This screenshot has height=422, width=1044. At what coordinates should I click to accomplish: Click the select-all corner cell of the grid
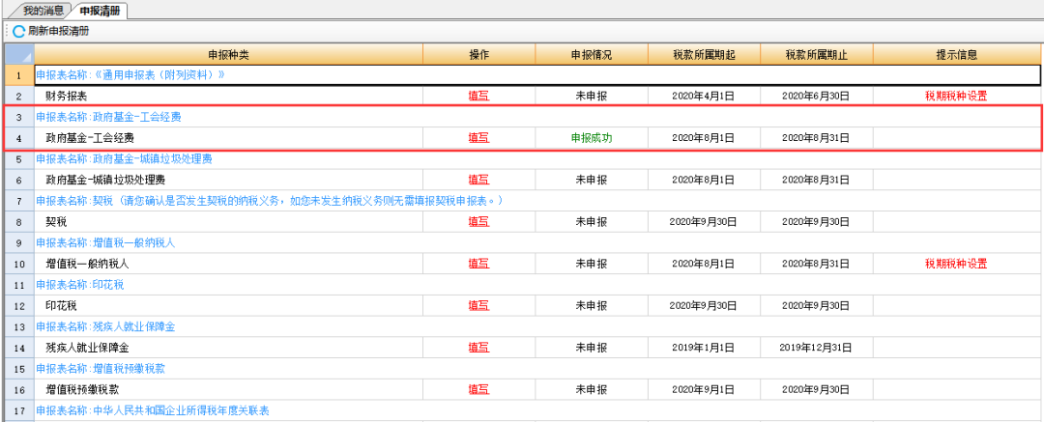point(19,55)
